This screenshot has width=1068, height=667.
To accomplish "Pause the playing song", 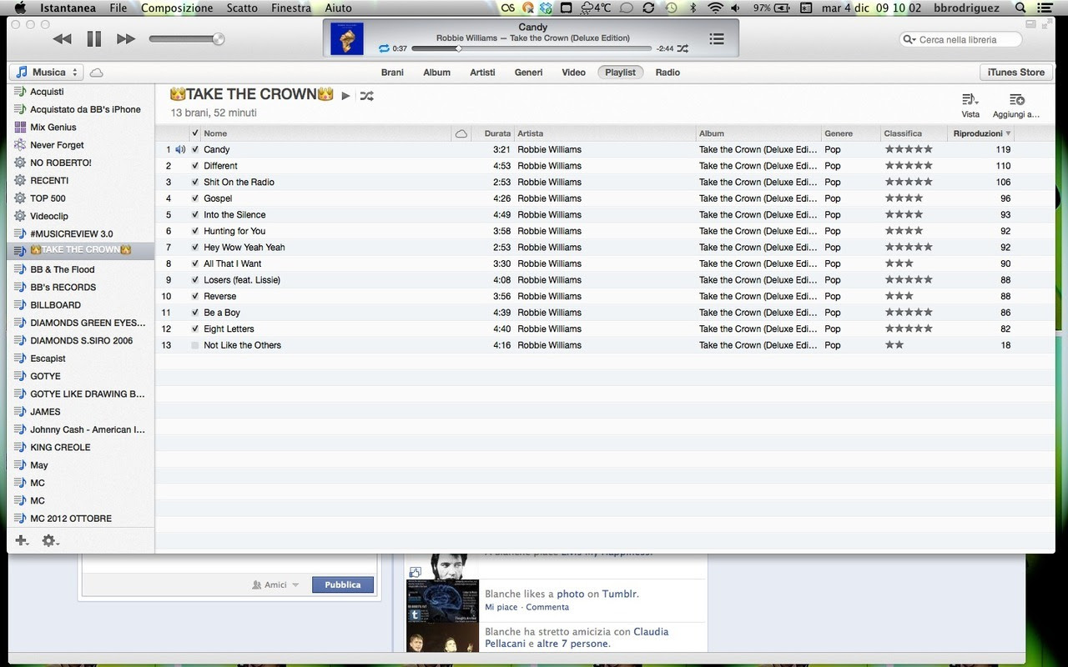I will [x=93, y=39].
